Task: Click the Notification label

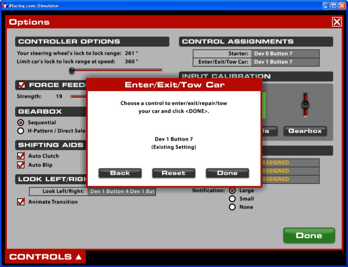Action: point(208,191)
